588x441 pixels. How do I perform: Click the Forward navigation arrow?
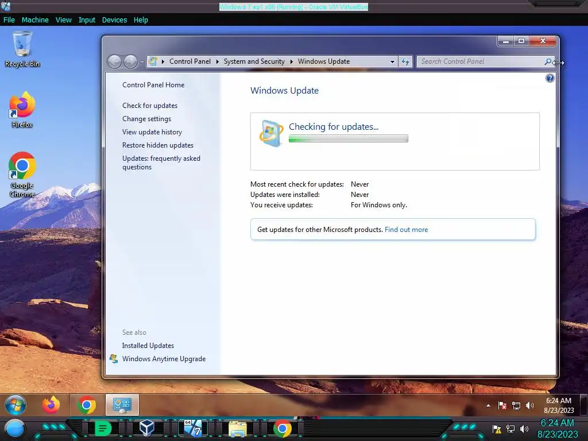[130, 61]
